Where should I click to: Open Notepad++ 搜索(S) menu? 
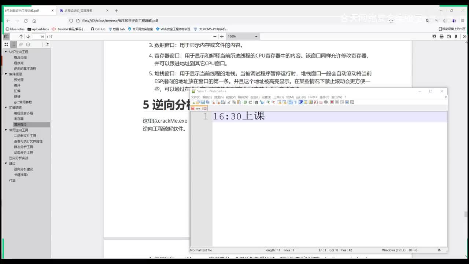219,97
